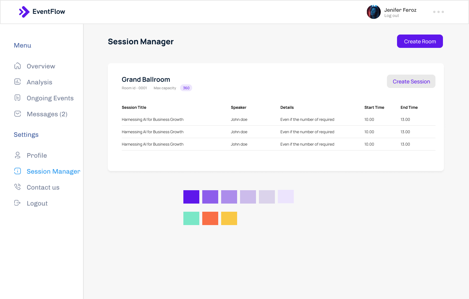Open the Contact us page
The width and height of the screenshot is (469, 299).
(x=43, y=187)
